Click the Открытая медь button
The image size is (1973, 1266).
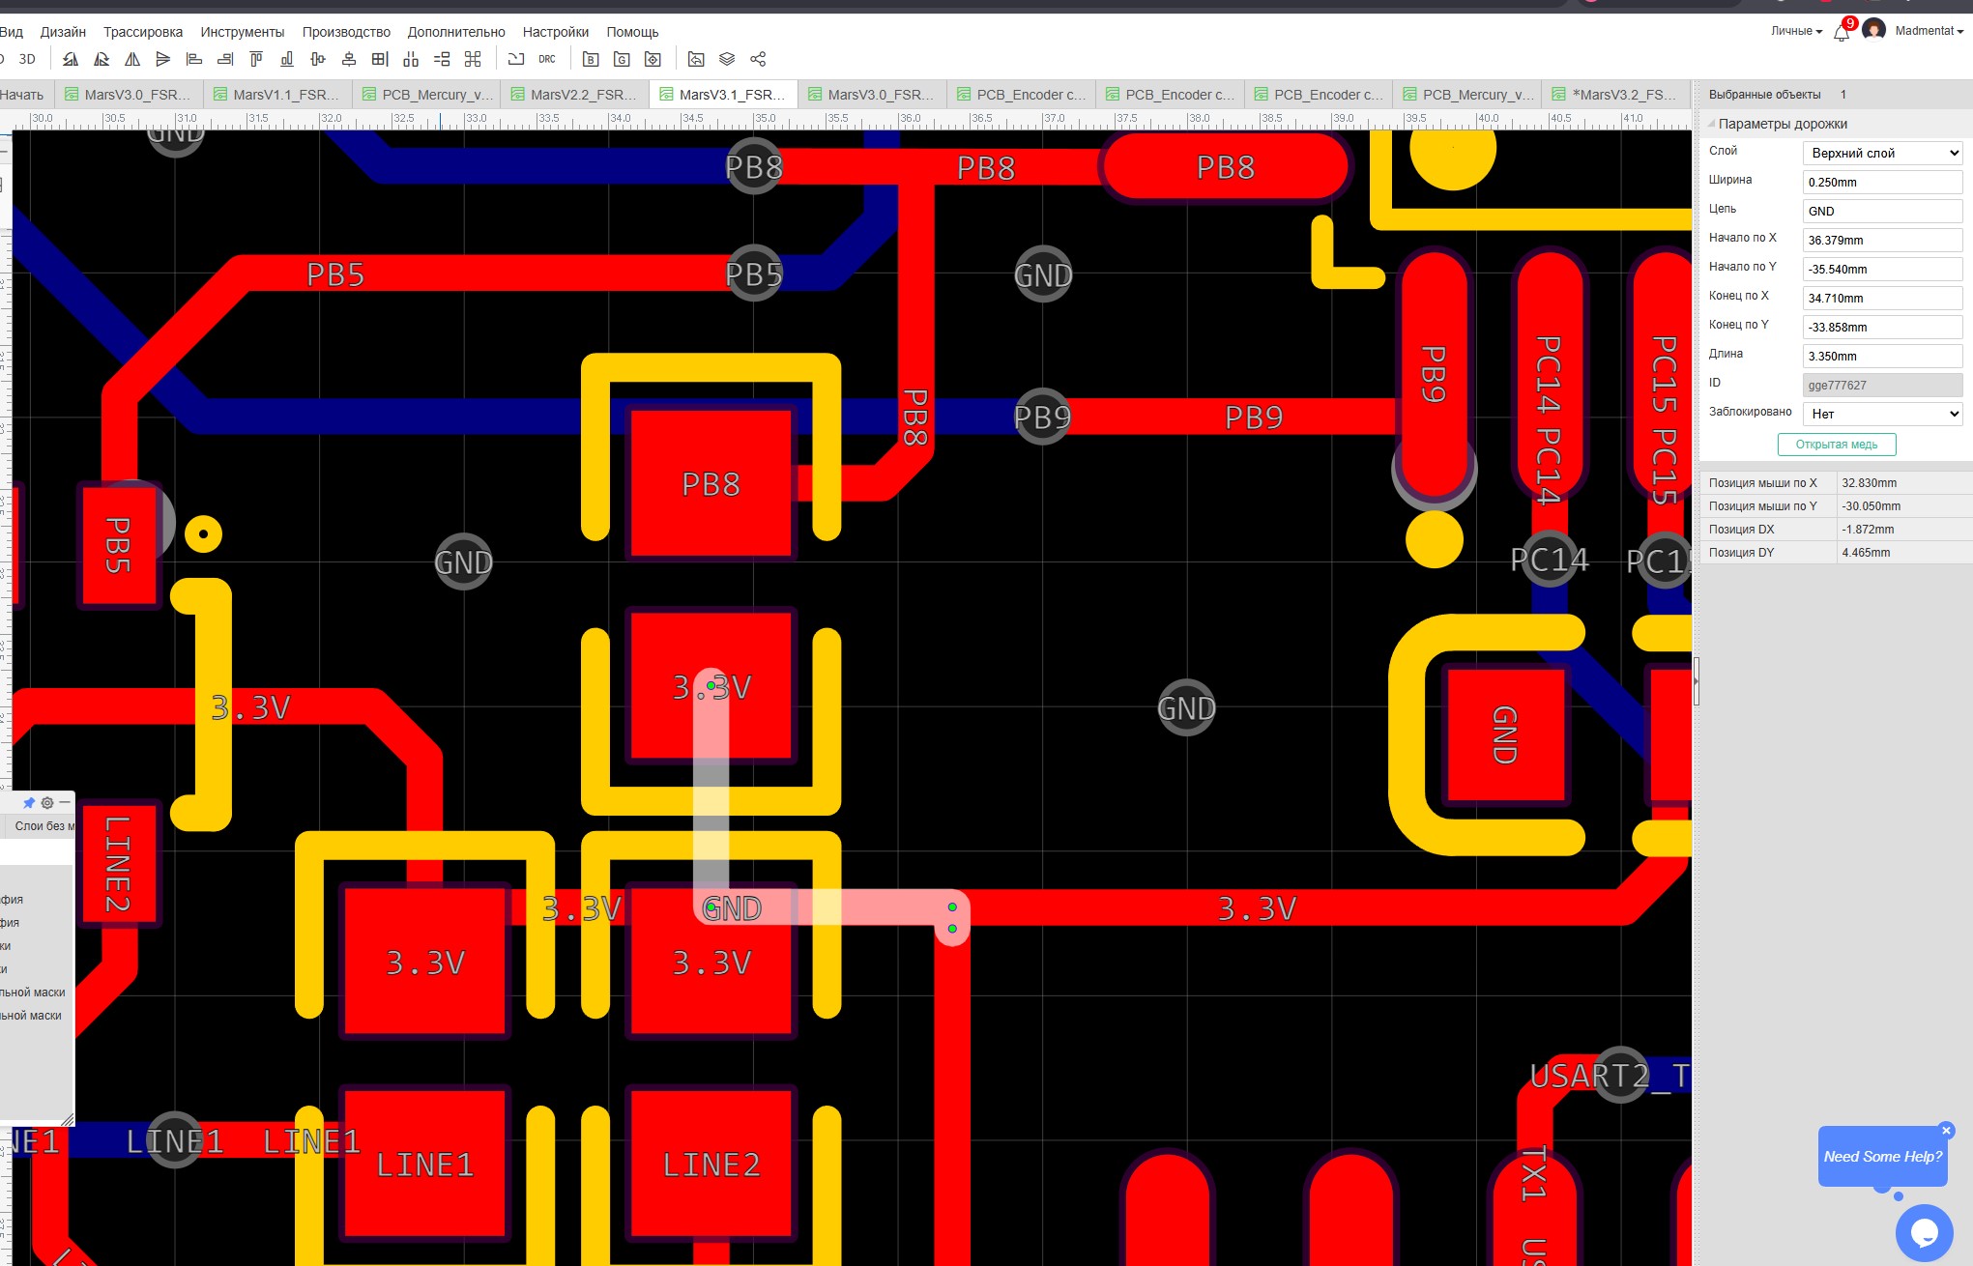[1837, 445]
